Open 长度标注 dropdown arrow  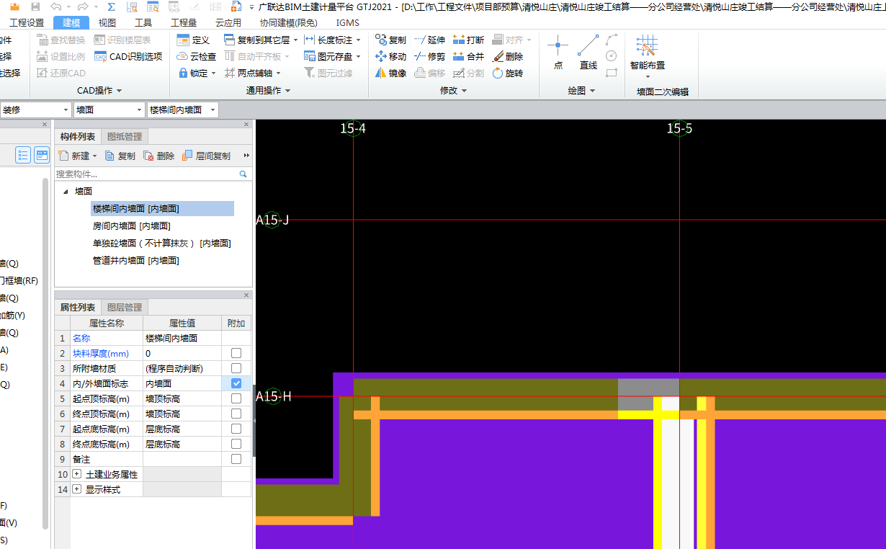click(x=359, y=40)
